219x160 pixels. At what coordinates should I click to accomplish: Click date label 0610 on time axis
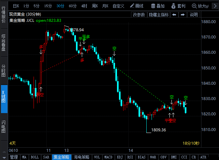pyautogui.click(x=13, y=150)
